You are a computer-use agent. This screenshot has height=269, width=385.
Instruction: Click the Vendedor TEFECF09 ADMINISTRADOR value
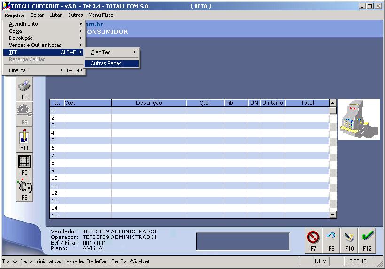(119, 231)
